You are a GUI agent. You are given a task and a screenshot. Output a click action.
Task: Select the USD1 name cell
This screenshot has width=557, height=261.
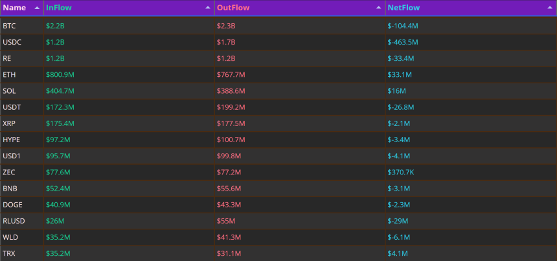[x=22, y=156]
